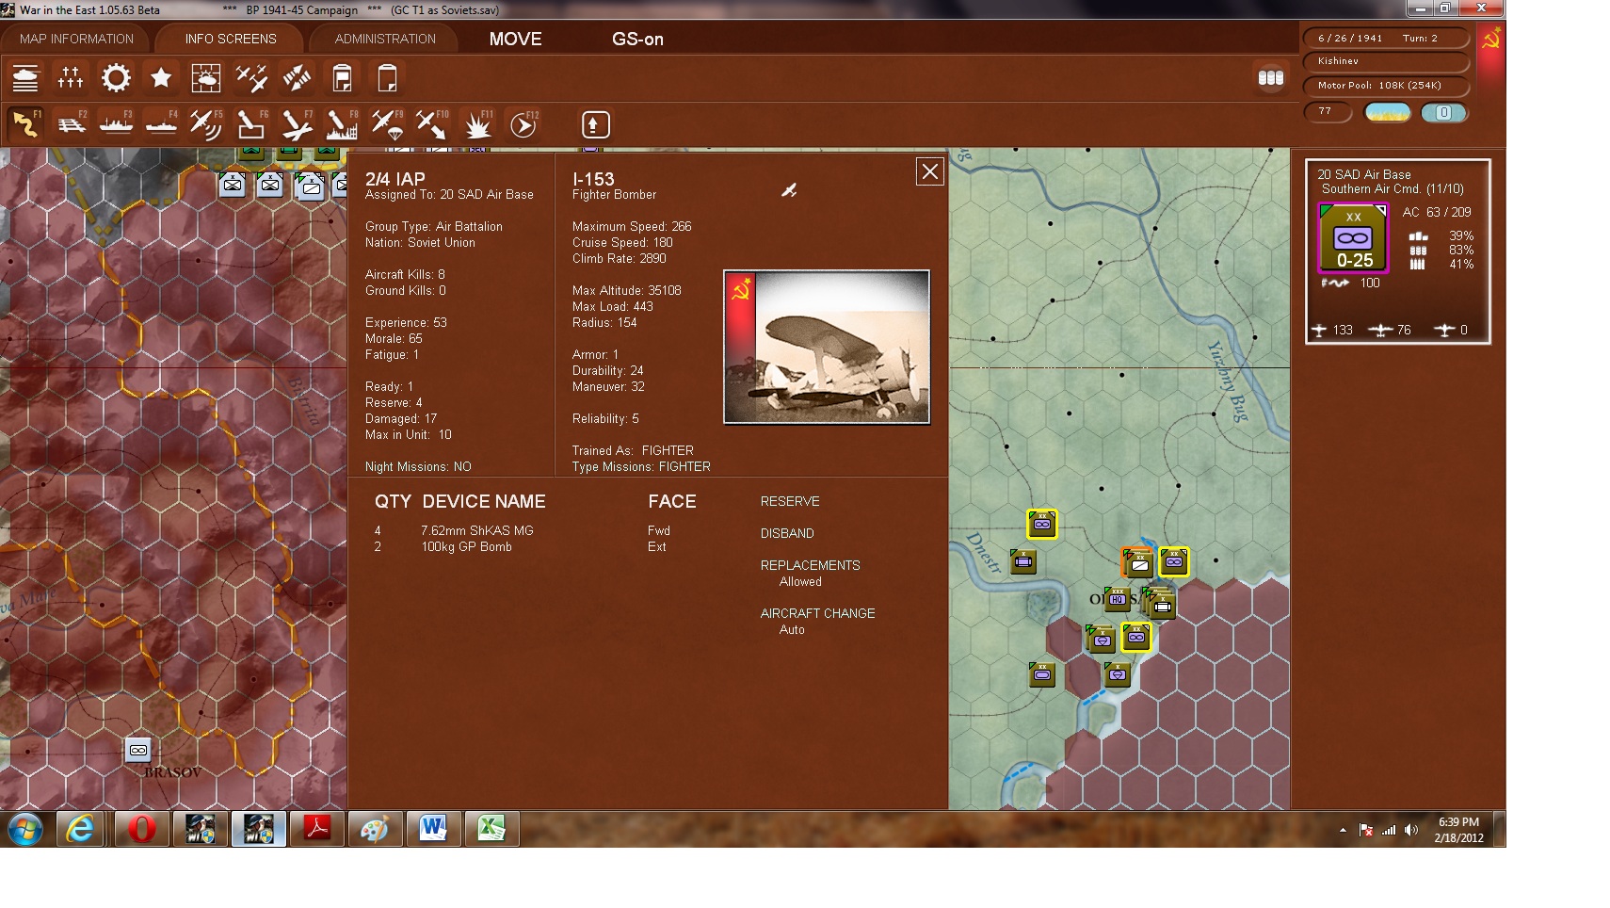This screenshot has height=908, width=1610.
Task: Click the three barrels supply icon
Action: [1271, 78]
